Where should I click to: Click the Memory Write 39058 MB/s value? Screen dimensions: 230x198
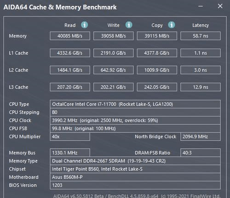114,36
